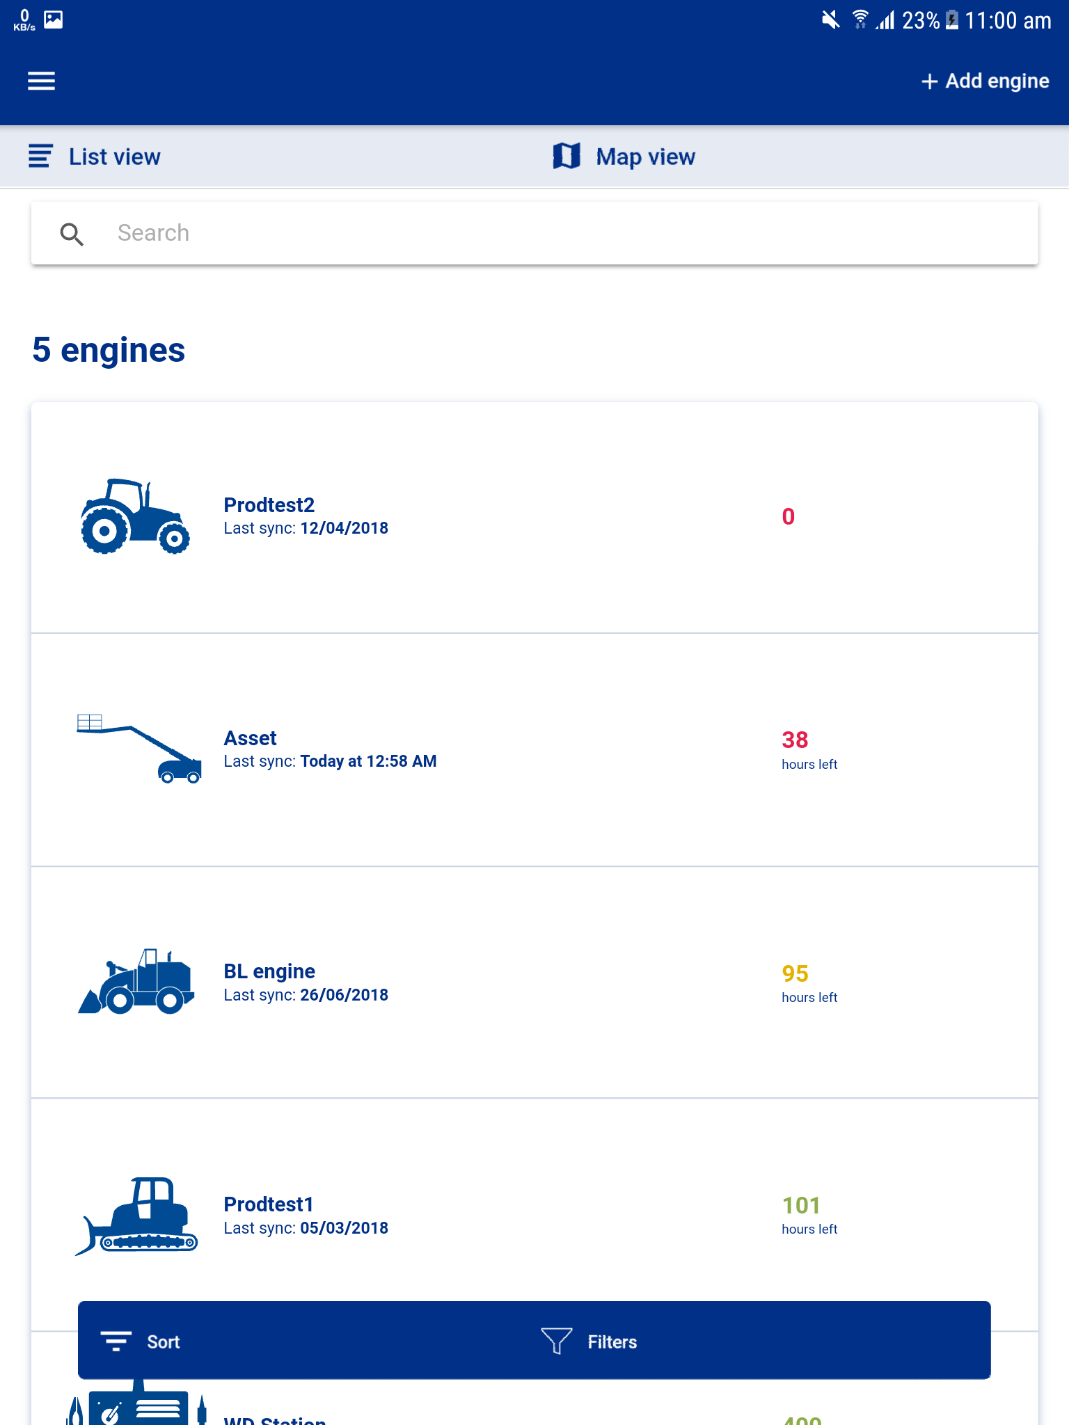Open the Filters panel

point(589,1341)
